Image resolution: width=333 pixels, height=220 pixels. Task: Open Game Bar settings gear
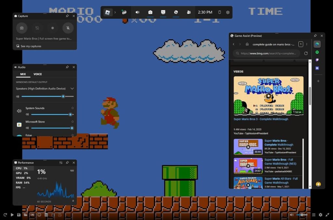(x=227, y=12)
